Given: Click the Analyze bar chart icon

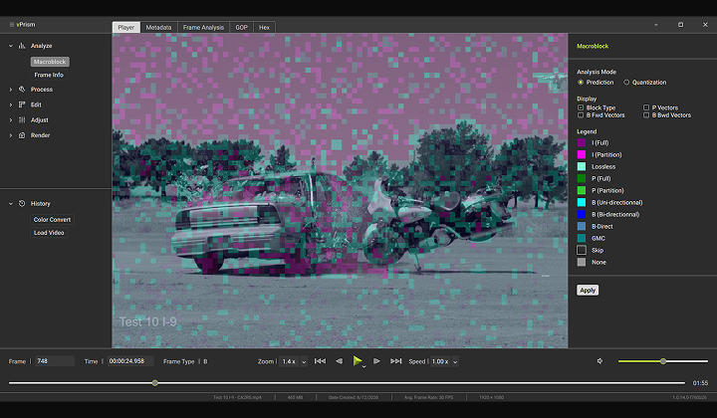Looking at the screenshot, I should point(22,46).
